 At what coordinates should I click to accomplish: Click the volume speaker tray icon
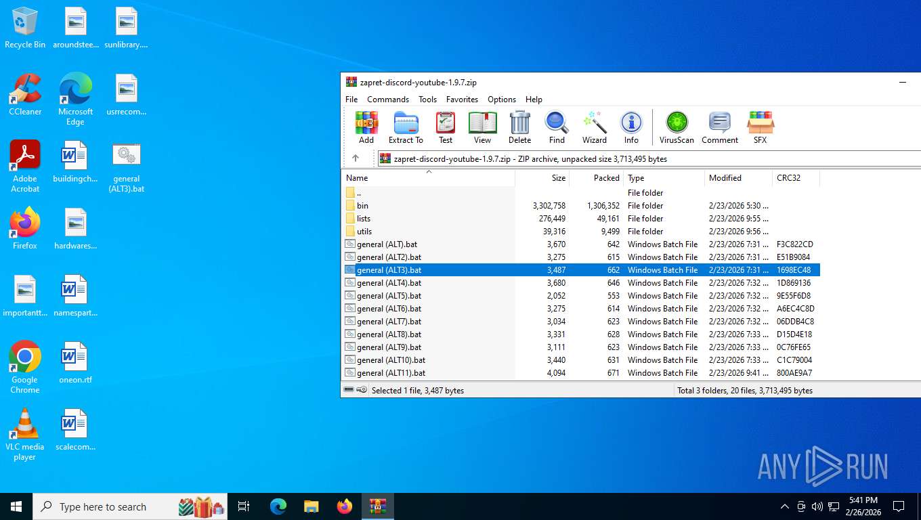pos(817,506)
